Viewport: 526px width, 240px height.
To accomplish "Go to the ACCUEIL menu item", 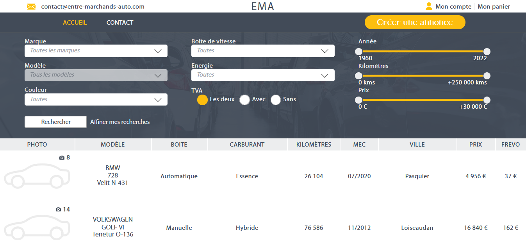I will tap(75, 23).
